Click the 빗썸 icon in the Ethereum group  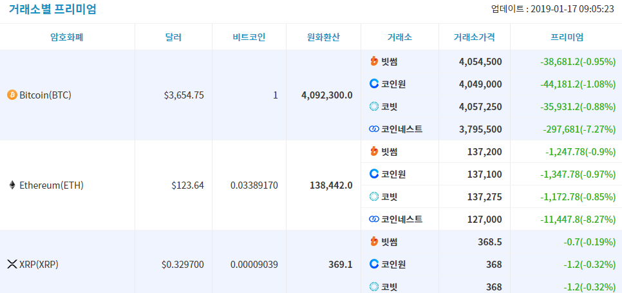pos(373,151)
